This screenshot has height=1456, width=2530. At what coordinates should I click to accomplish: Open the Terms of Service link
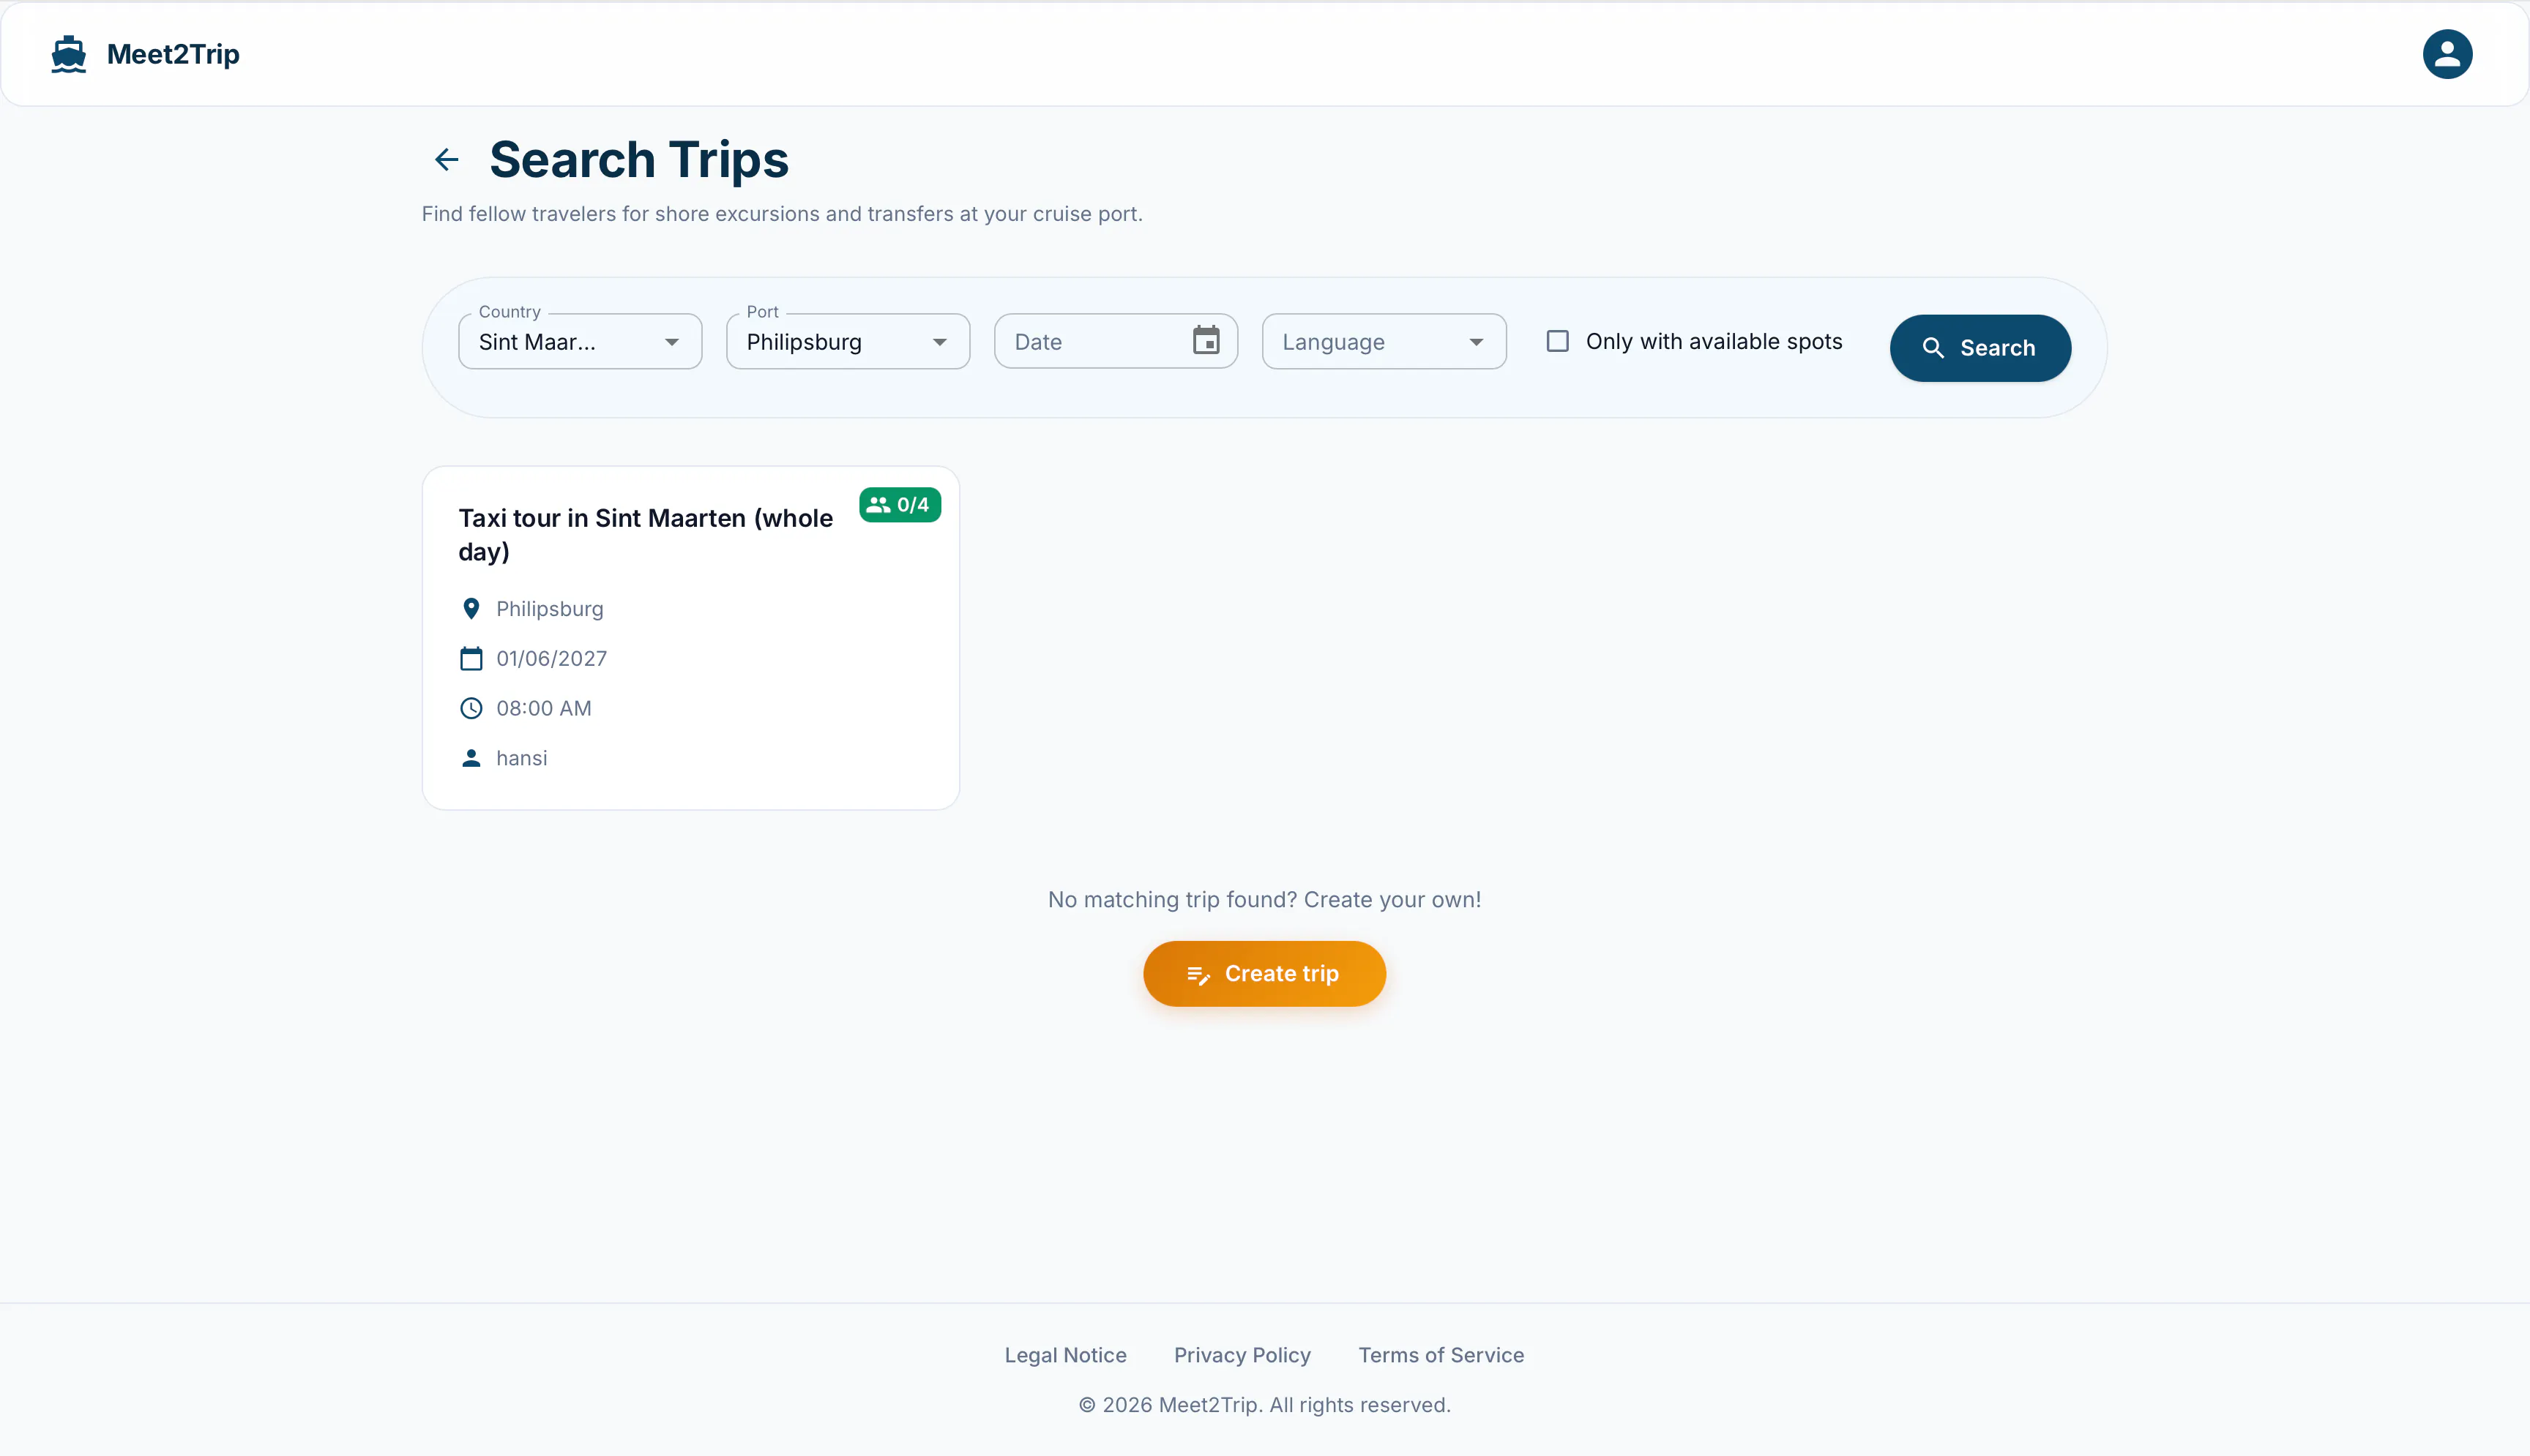[1441, 1355]
